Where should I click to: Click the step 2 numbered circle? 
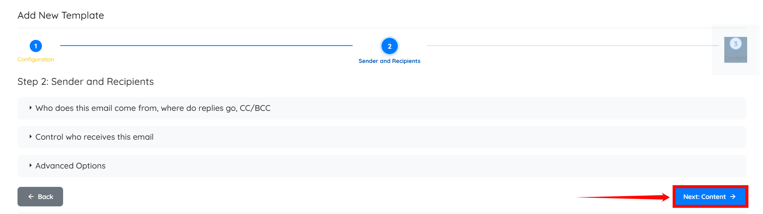pos(389,46)
